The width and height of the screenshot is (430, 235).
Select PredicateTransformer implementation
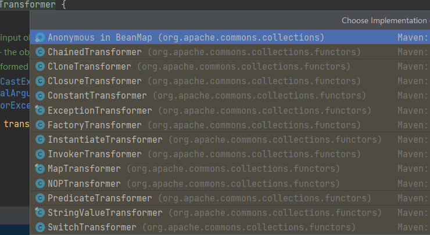coord(230,198)
